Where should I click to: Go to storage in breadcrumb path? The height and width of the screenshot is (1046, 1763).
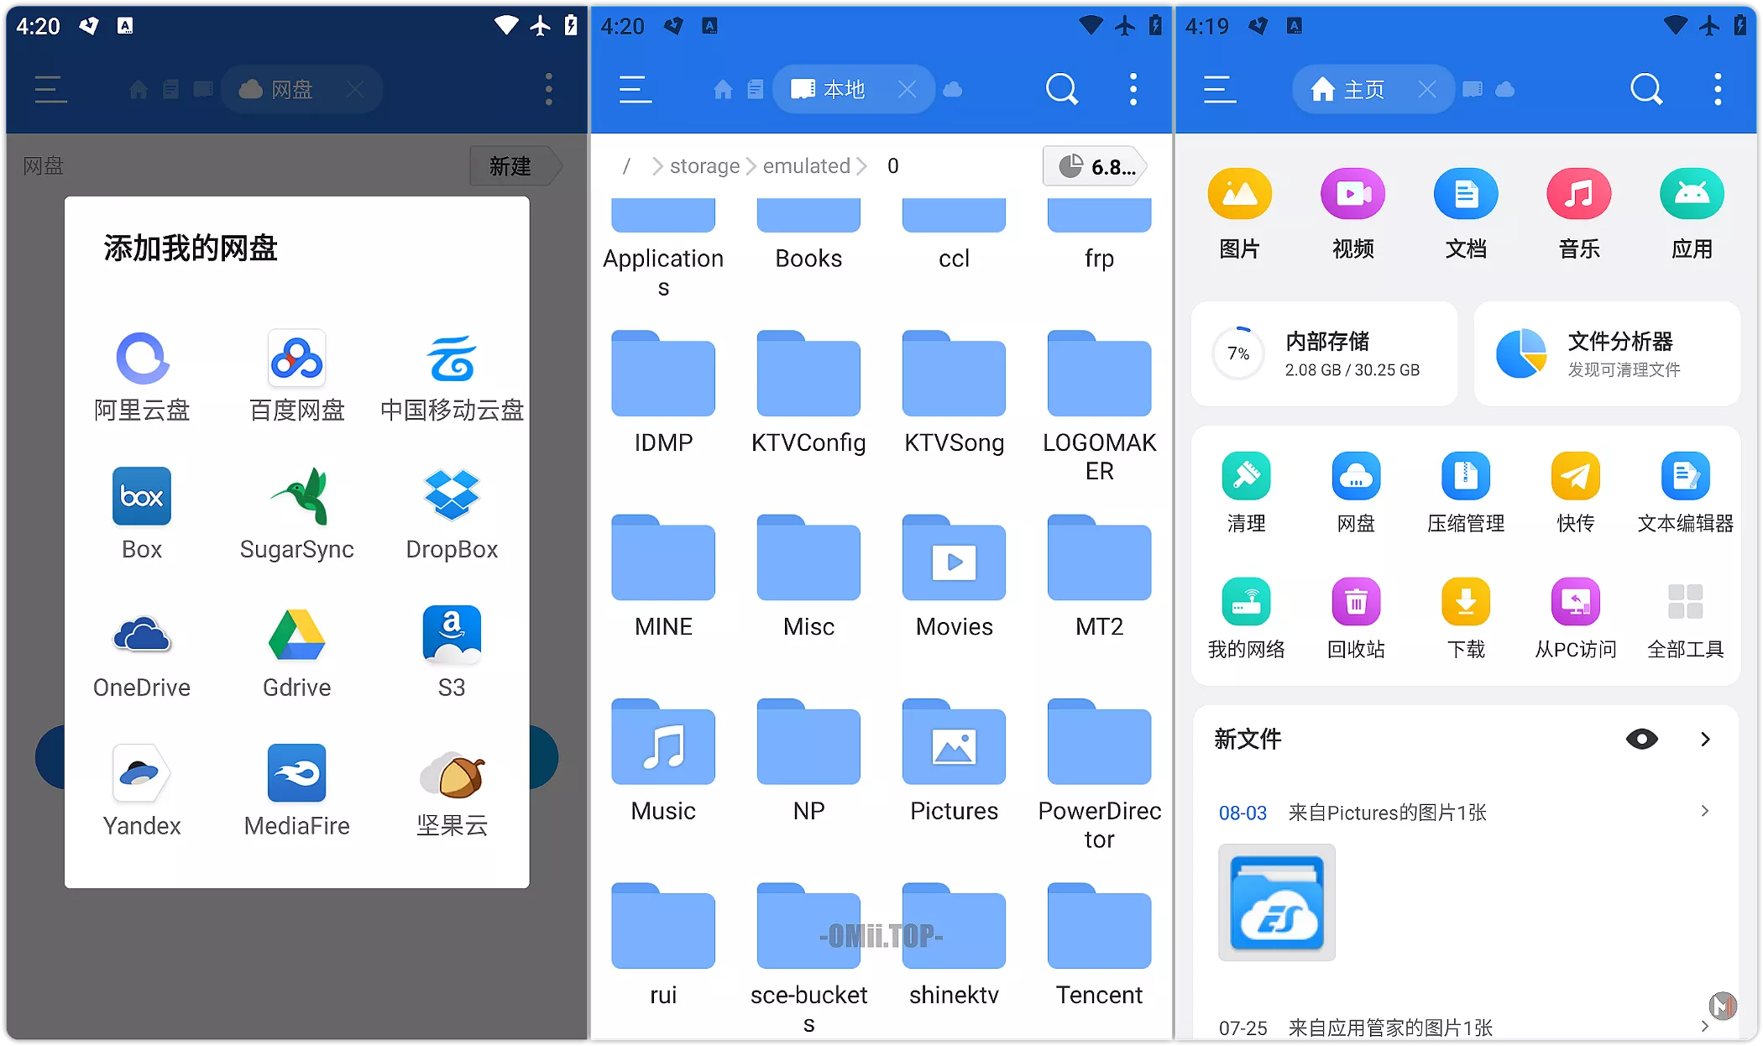coord(704,166)
